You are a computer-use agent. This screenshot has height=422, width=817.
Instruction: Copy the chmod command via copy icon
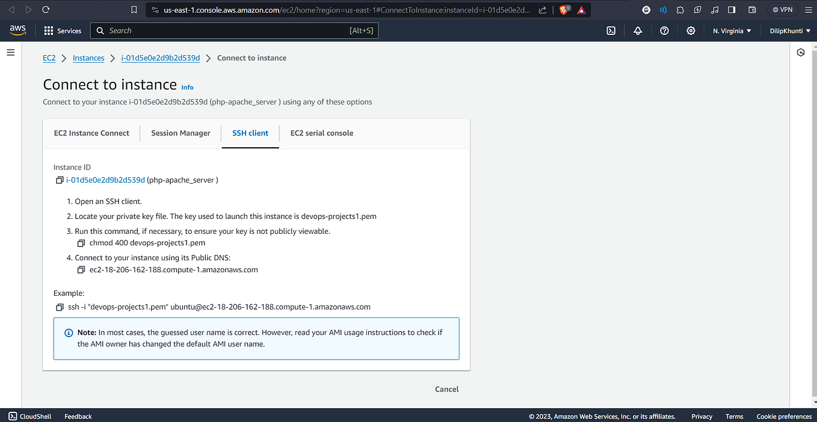tap(81, 242)
